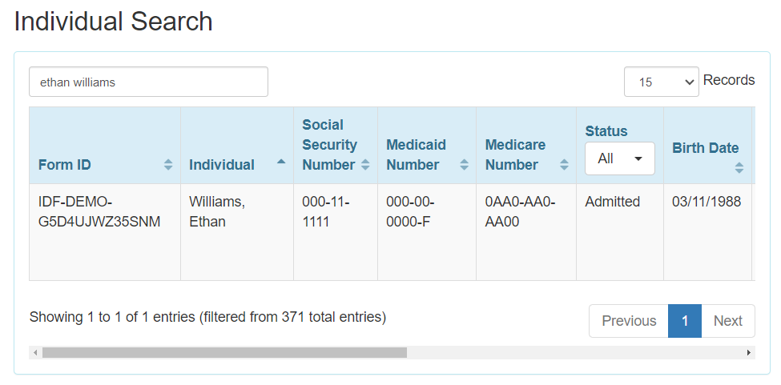Sort by Medicare Number arrows
Image resolution: width=781 pixels, height=385 pixels.
pos(564,165)
